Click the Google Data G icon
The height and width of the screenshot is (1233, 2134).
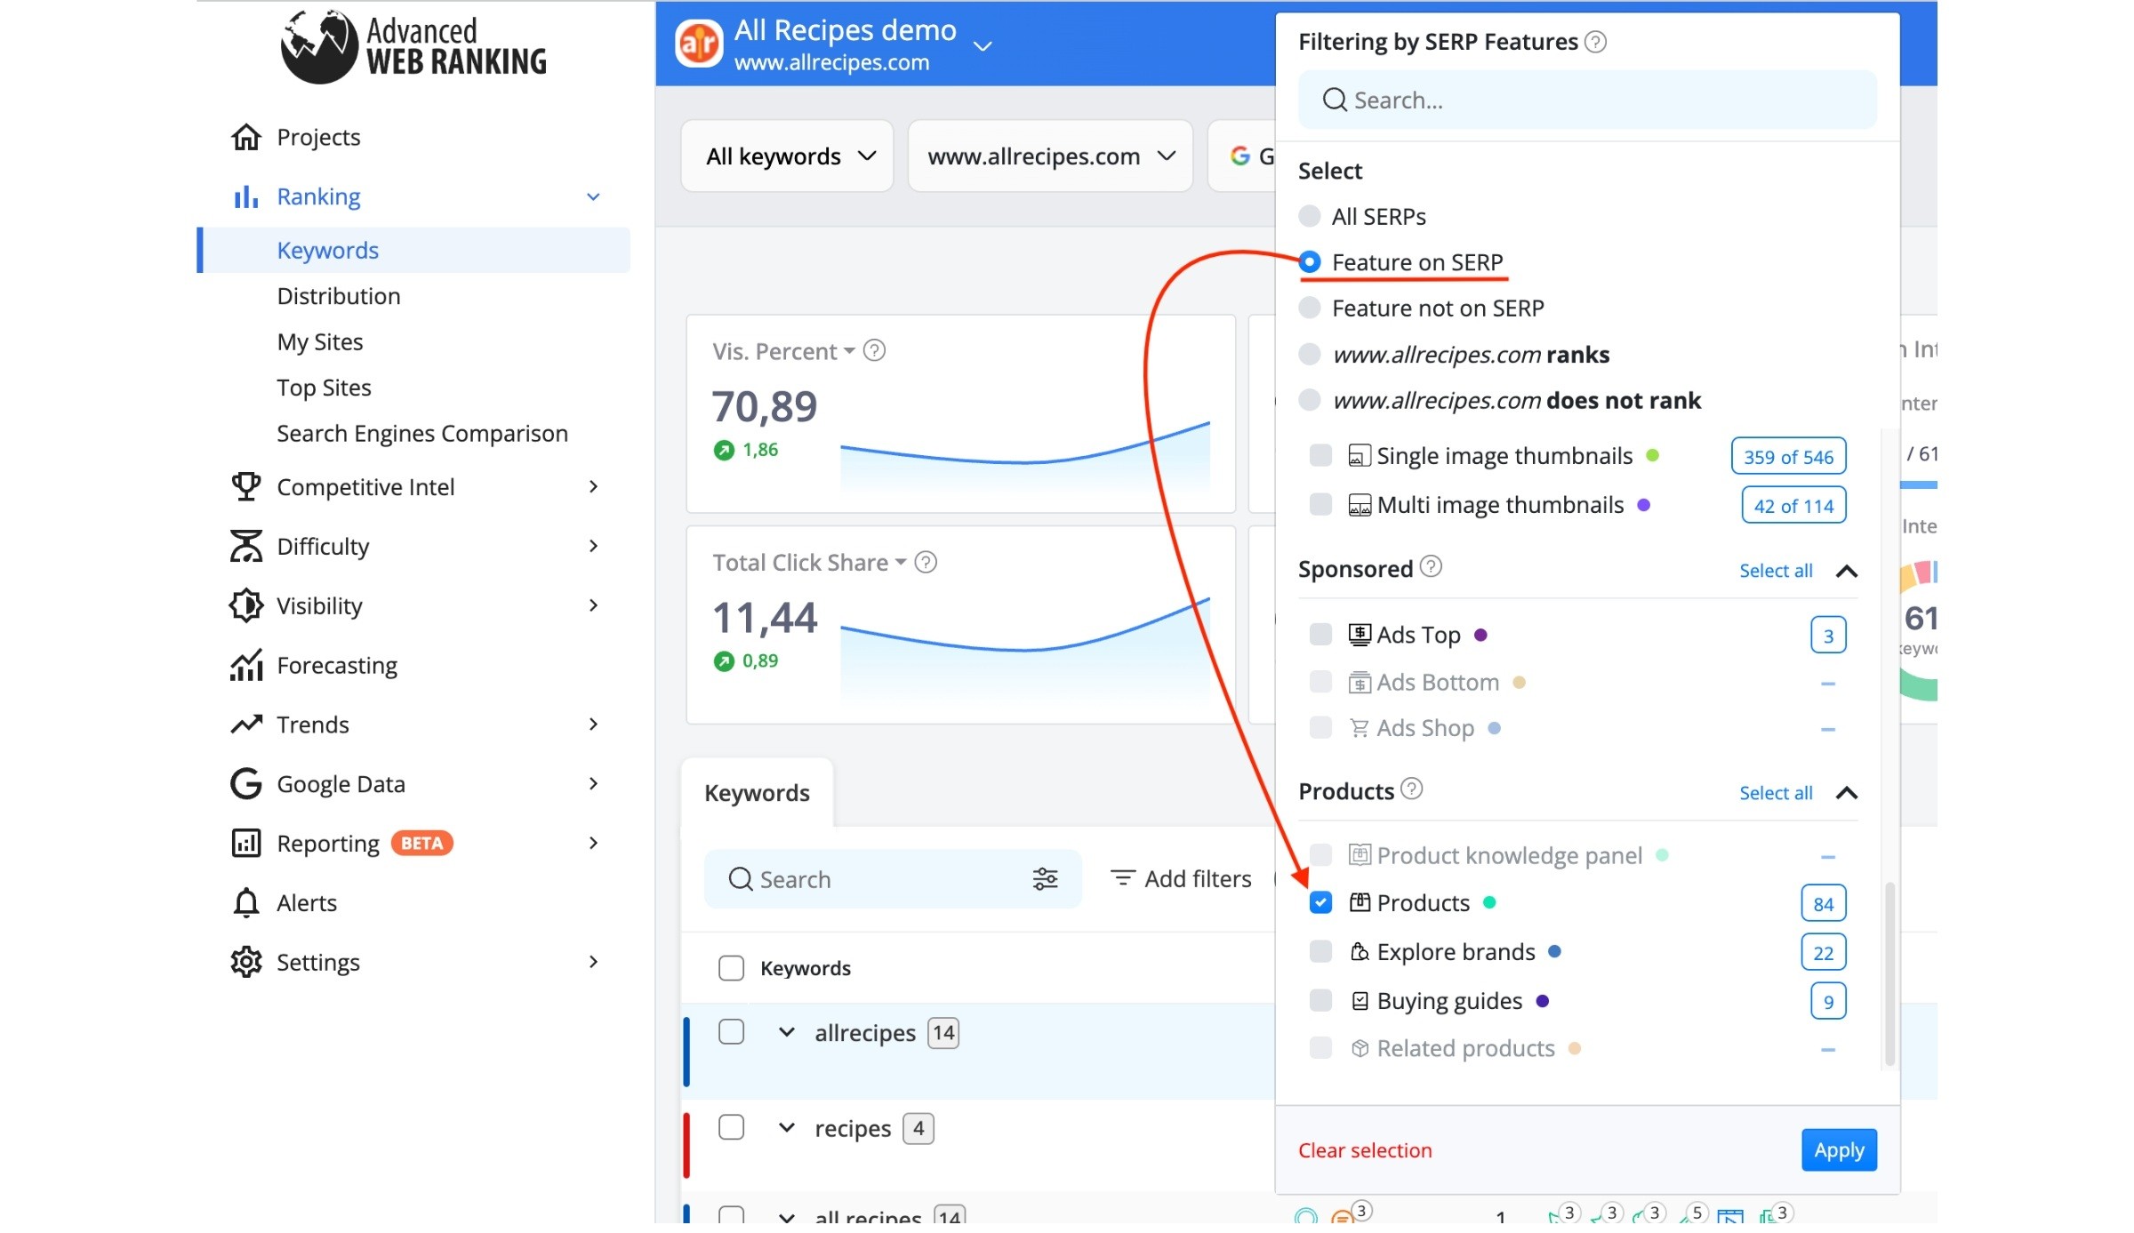246,786
